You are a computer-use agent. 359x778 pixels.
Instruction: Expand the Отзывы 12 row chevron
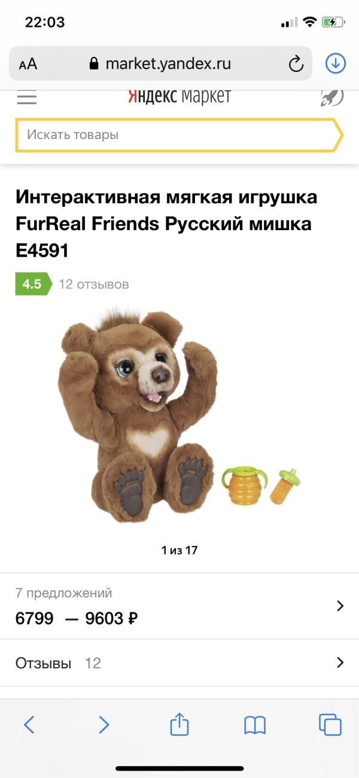pyautogui.click(x=340, y=662)
